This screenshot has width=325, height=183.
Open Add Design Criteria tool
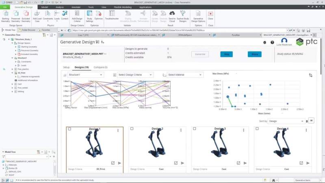pos(77,16)
